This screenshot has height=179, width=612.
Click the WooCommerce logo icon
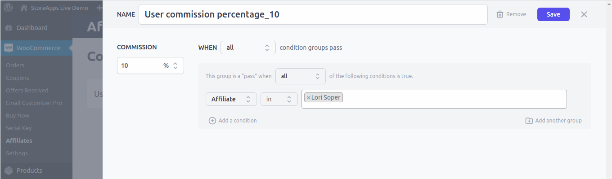coord(9,48)
